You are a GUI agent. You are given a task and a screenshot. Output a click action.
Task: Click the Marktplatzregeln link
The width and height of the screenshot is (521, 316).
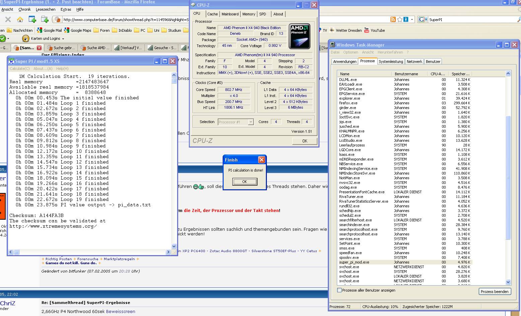coord(119,259)
